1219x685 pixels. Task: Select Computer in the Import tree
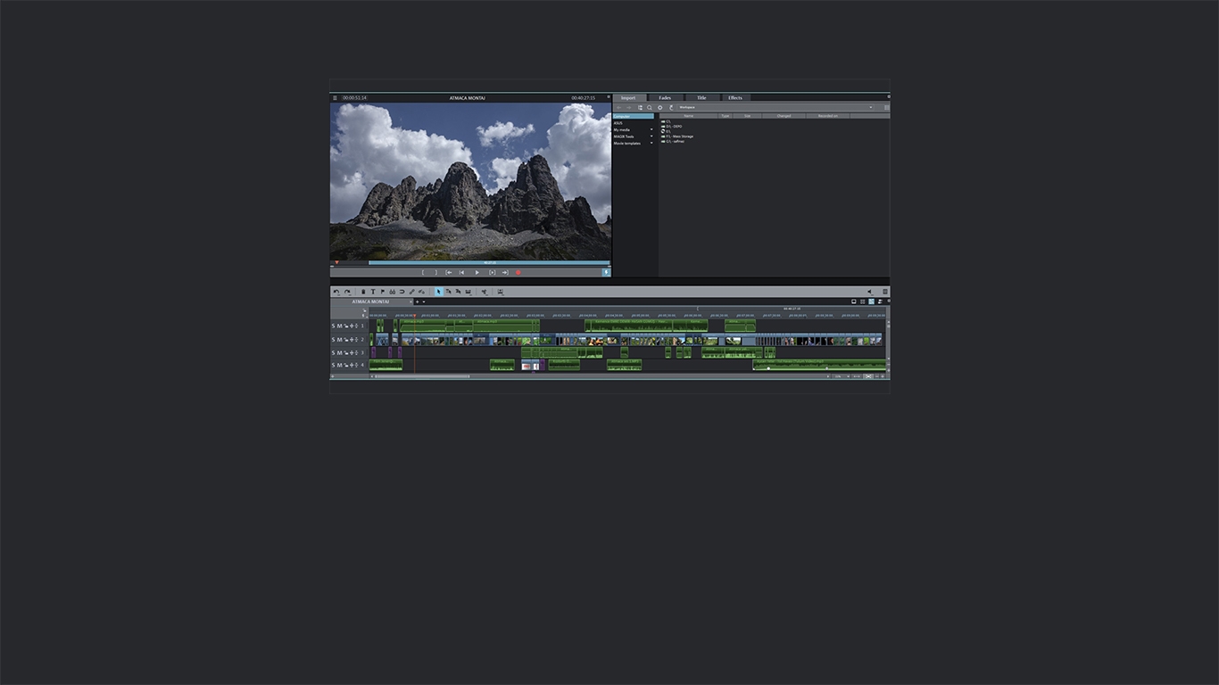pos(634,116)
